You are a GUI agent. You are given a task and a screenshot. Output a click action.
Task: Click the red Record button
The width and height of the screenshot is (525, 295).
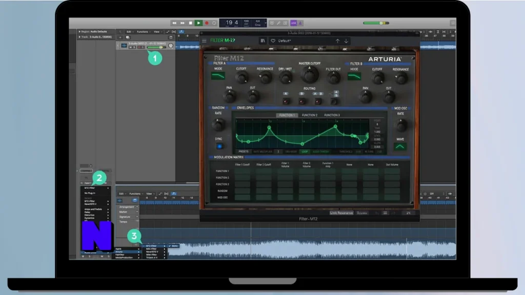point(207,23)
